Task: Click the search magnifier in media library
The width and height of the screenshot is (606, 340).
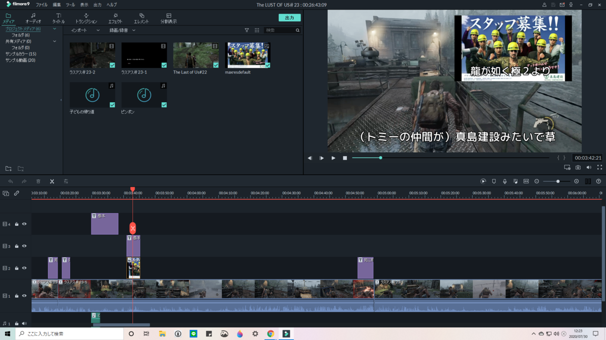Action: pos(297,30)
